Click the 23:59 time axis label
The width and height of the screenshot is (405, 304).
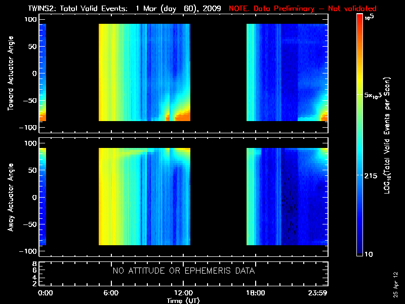click(x=317, y=293)
